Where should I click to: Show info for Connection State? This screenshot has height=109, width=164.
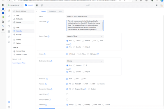(51, 89)
